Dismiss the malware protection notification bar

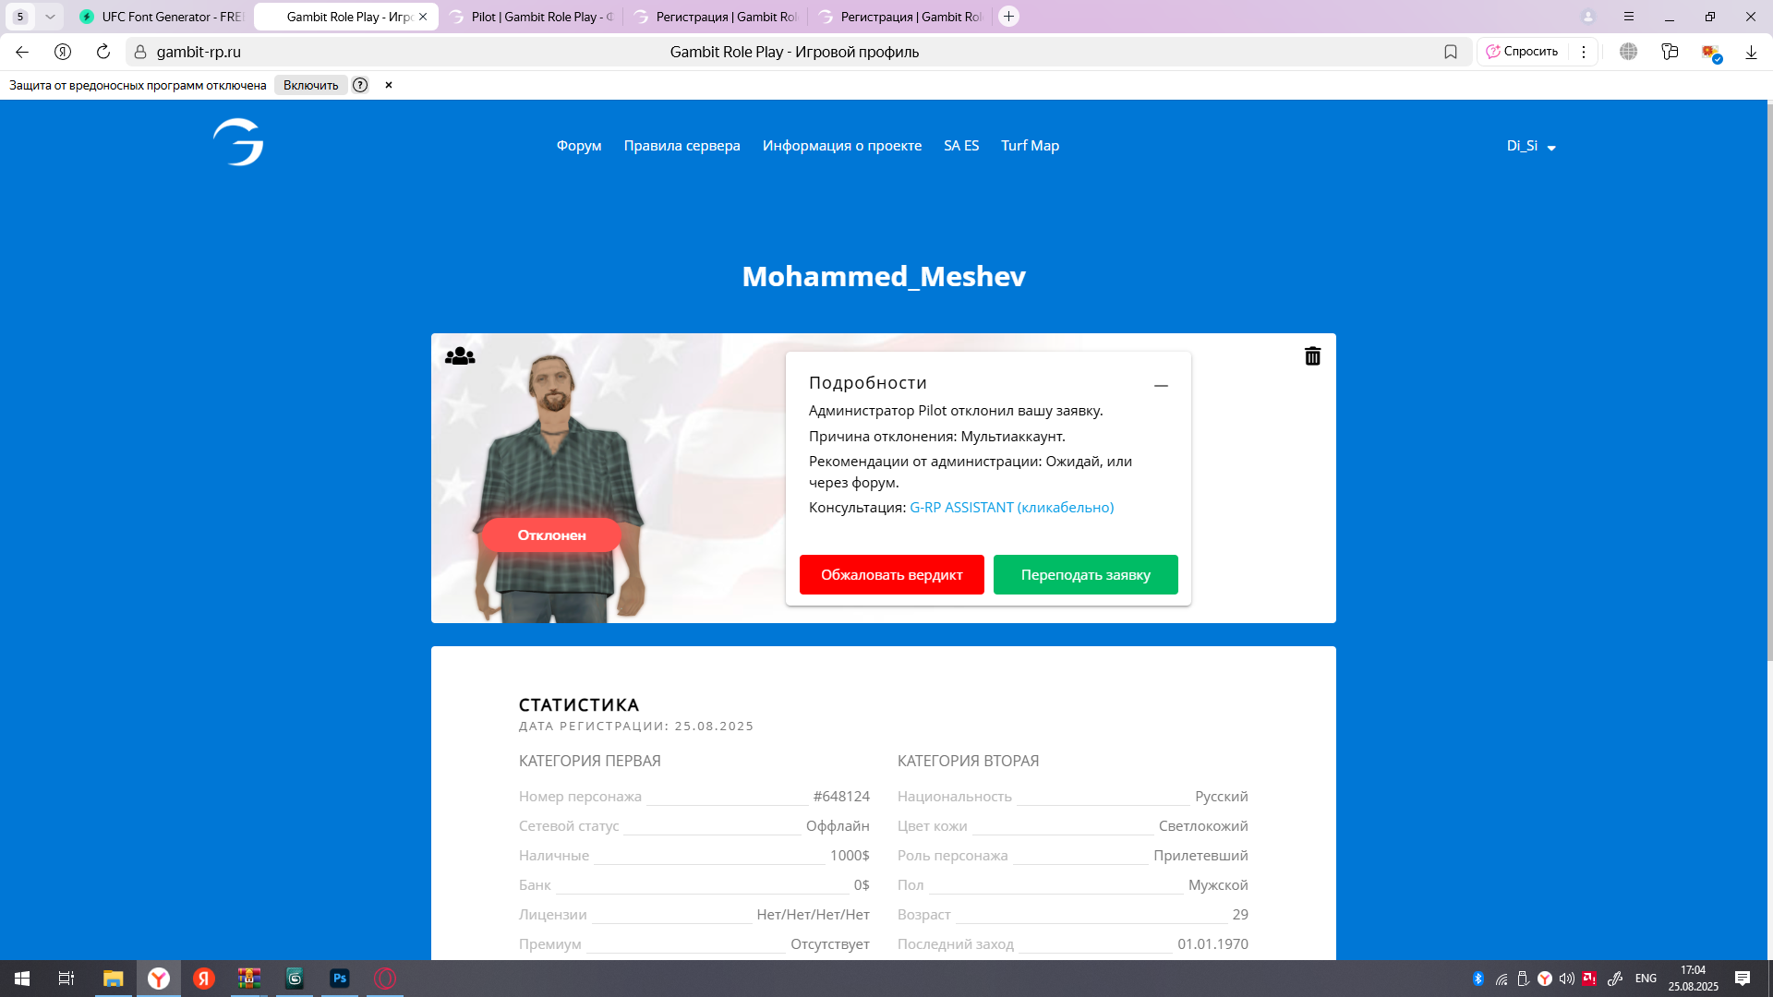pos(389,85)
